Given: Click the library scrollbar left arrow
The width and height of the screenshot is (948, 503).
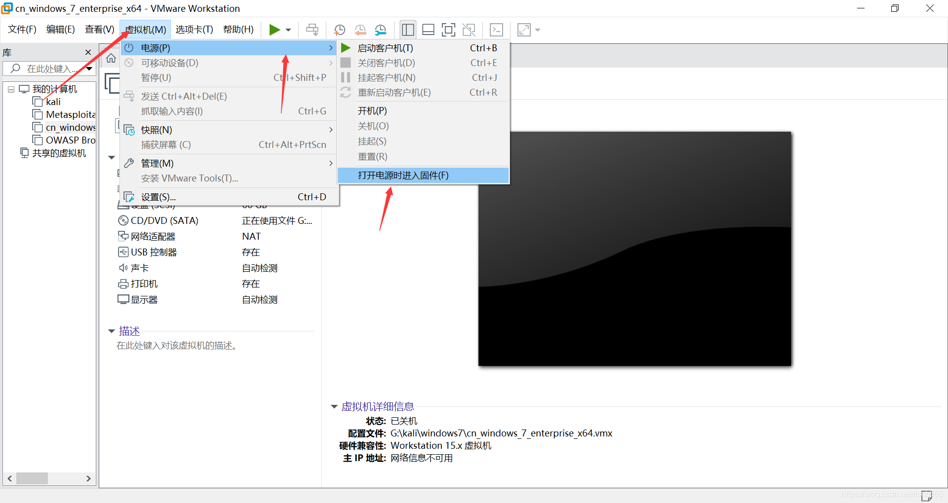Looking at the screenshot, I should pyautogui.click(x=9, y=478).
